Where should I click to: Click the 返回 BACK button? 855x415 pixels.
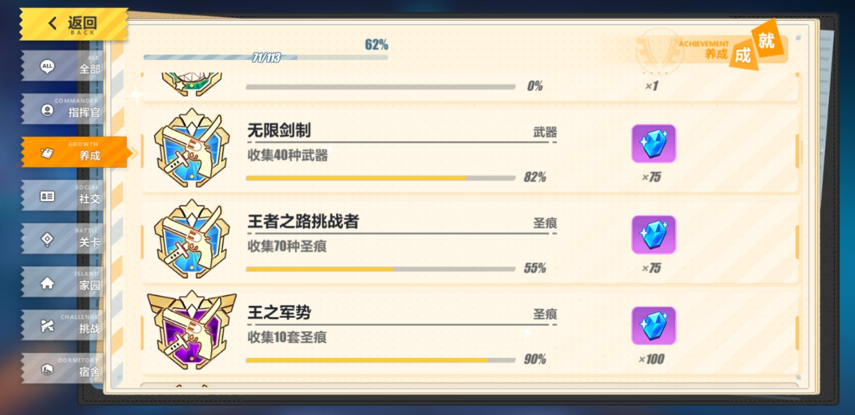74,24
